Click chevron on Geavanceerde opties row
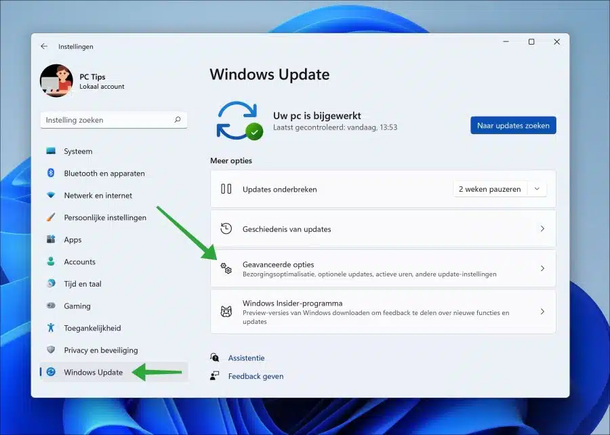610x435 pixels. tap(542, 268)
